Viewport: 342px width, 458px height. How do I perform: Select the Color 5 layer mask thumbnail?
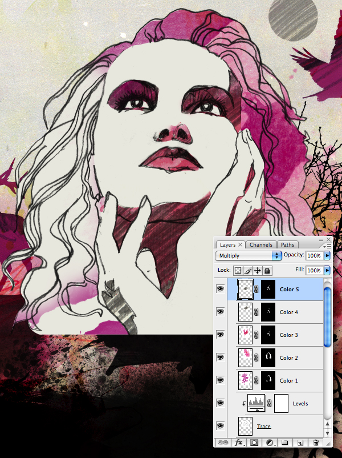click(x=268, y=289)
